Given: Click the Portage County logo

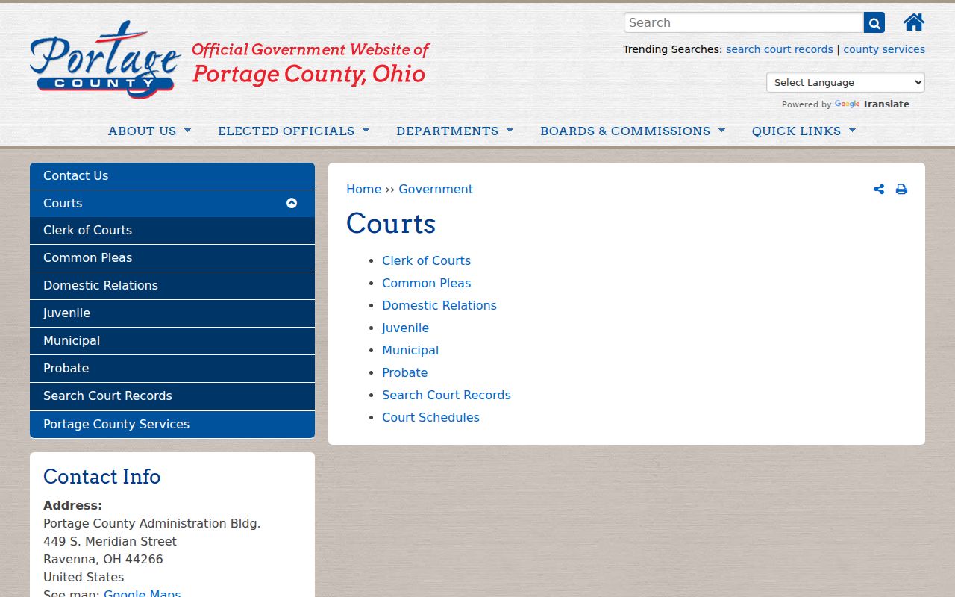Looking at the screenshot, I should tap(105, 60).
